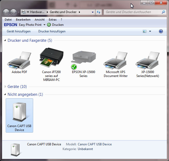Screen dimensions: 169x161
Task: Click the refresh button beside address bar
Action: tap(99, 12)
